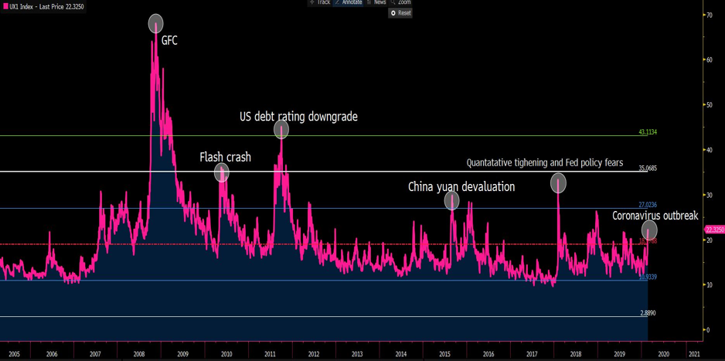Select the Annotate pencil tool

coord(349,2)
